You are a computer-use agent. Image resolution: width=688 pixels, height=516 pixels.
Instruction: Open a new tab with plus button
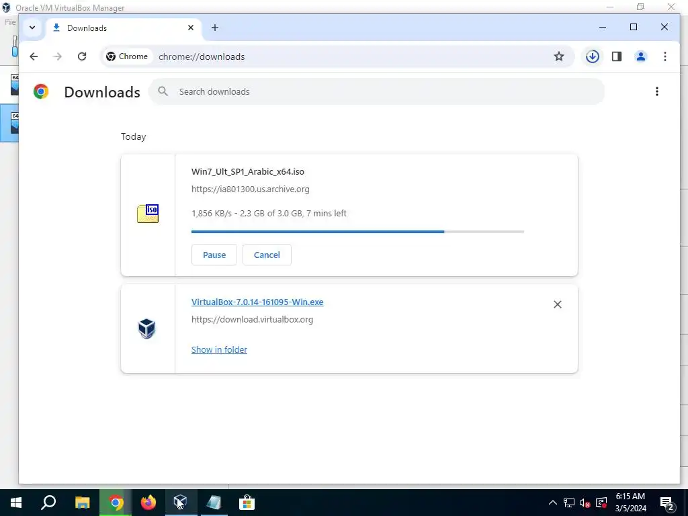tap(214, 28)
